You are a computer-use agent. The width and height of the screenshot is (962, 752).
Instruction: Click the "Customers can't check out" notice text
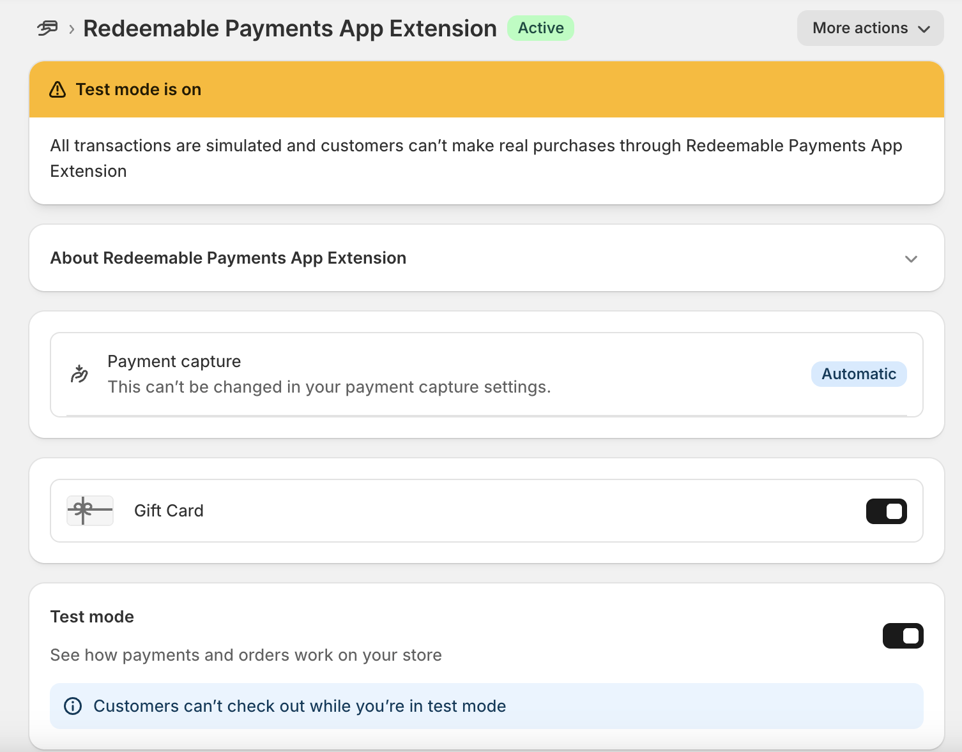point(300,706)
